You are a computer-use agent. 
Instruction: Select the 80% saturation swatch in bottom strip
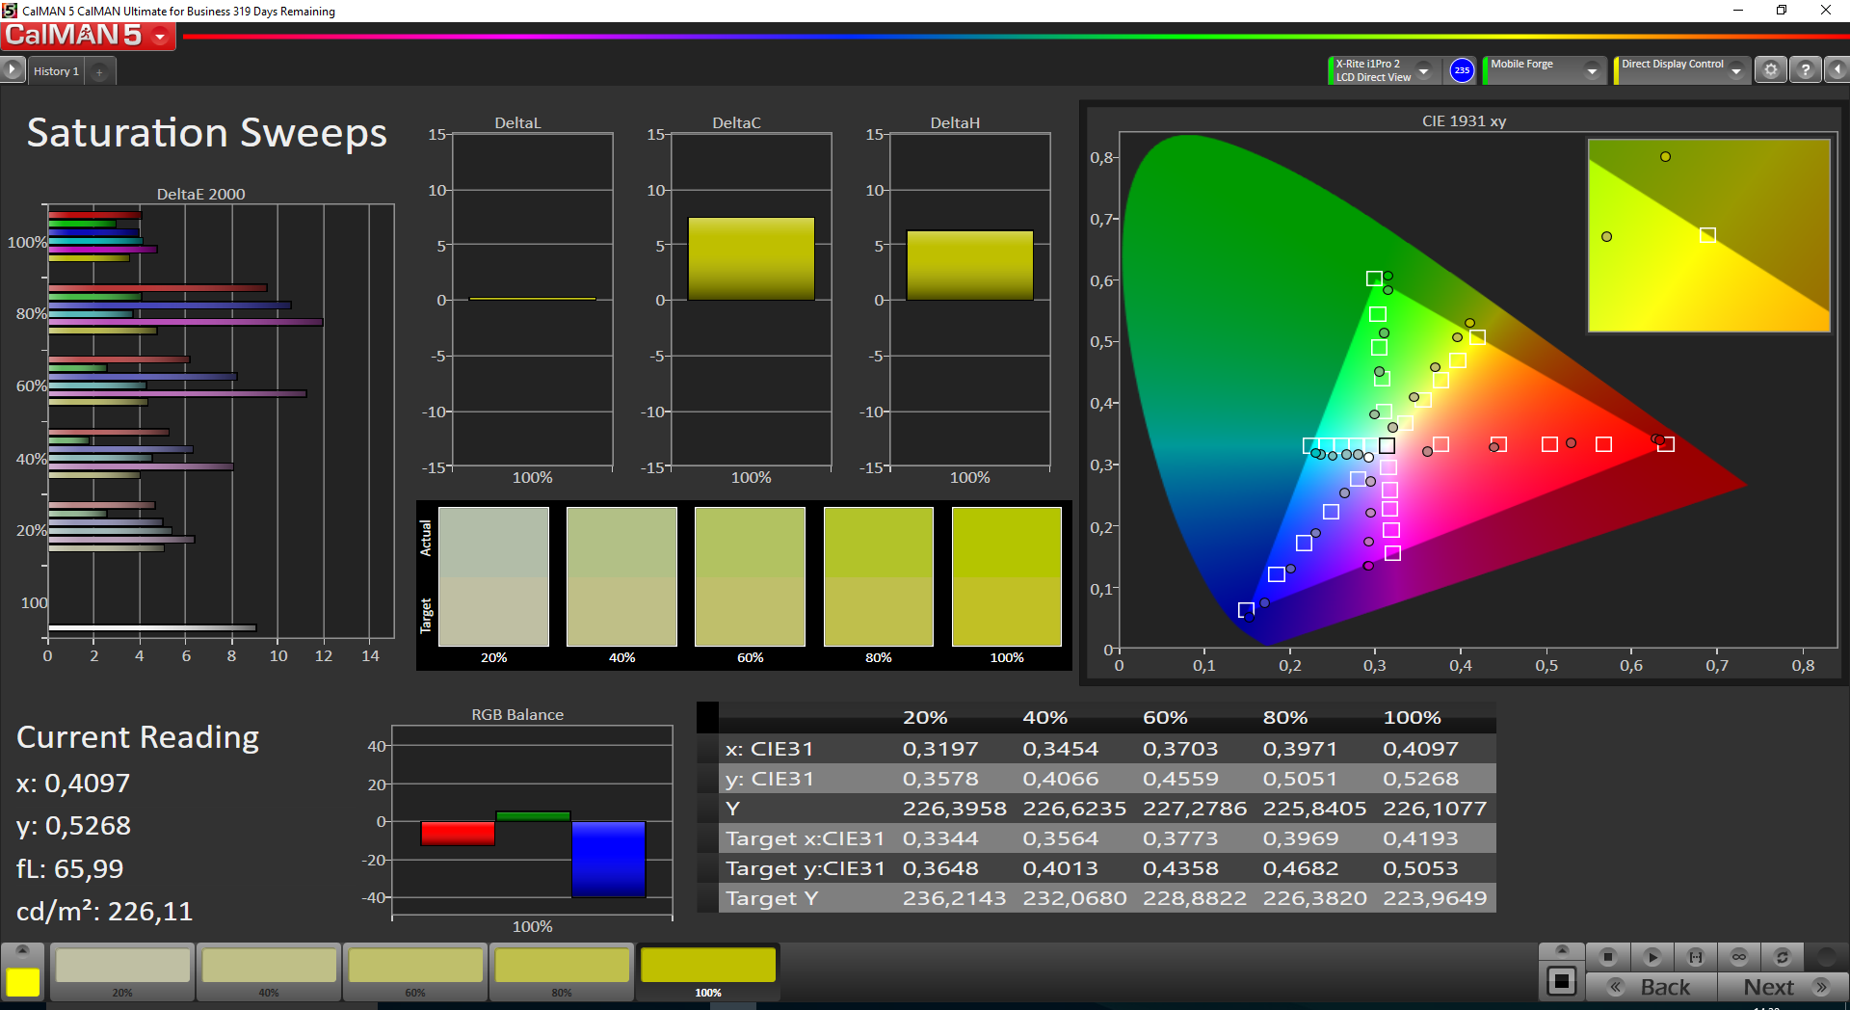[562, 972]
